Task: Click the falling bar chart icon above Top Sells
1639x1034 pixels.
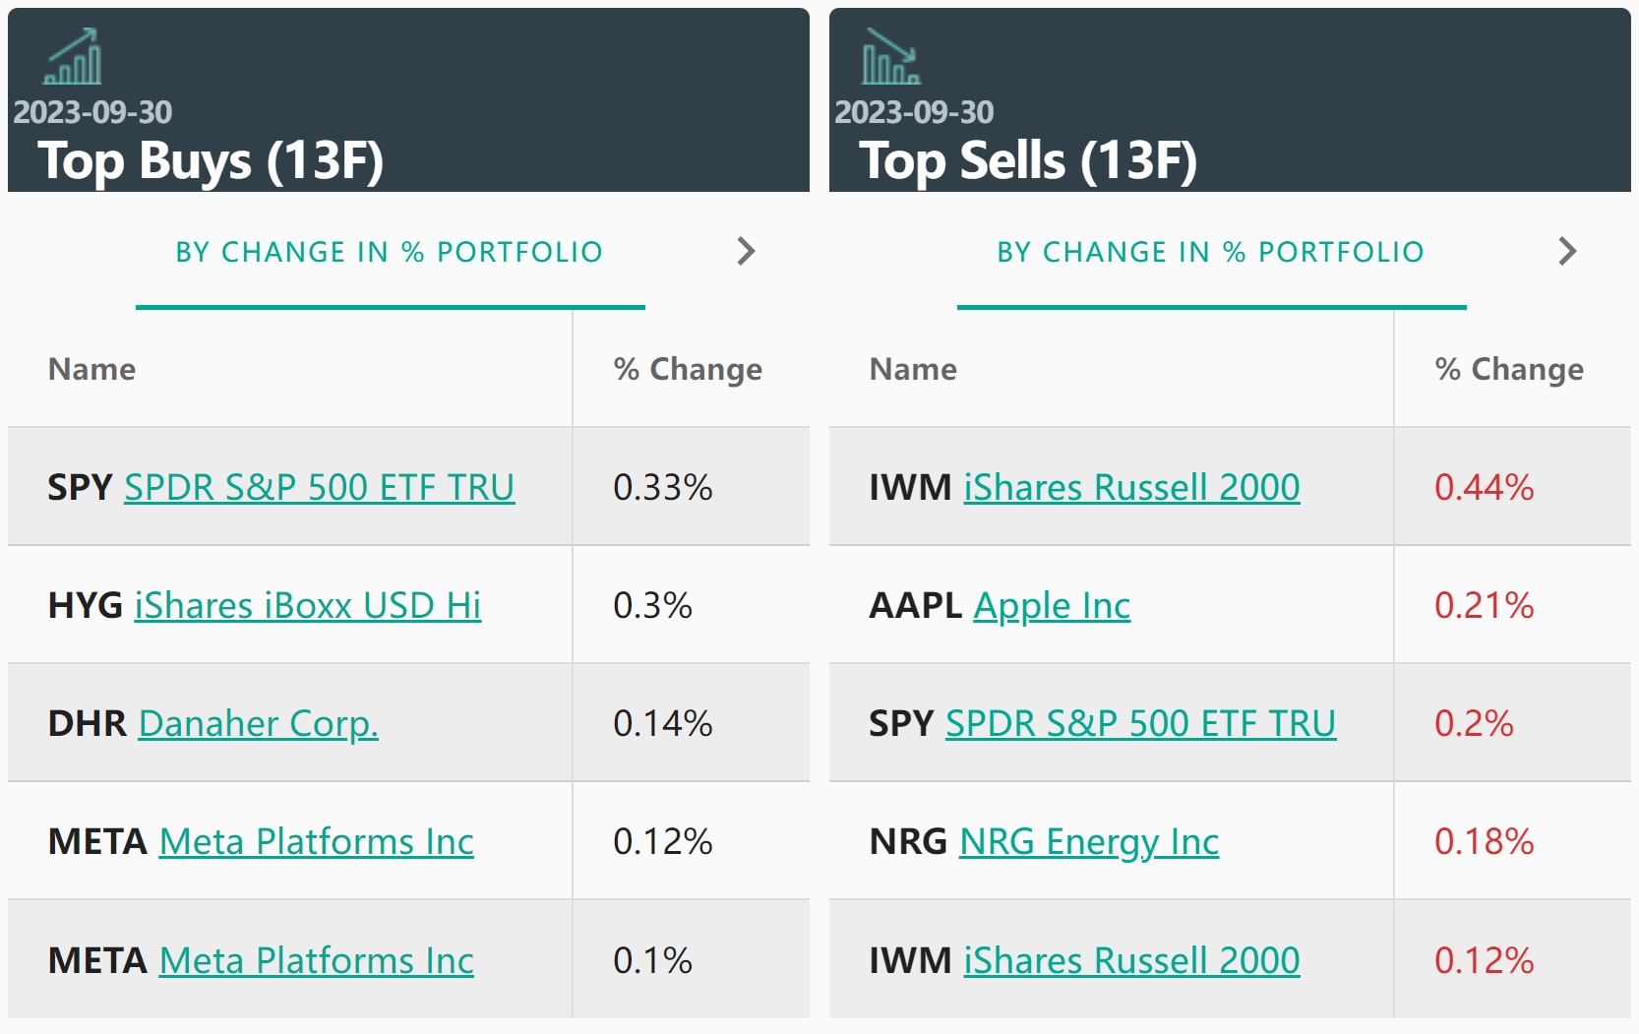Action: tap(890, 57)
